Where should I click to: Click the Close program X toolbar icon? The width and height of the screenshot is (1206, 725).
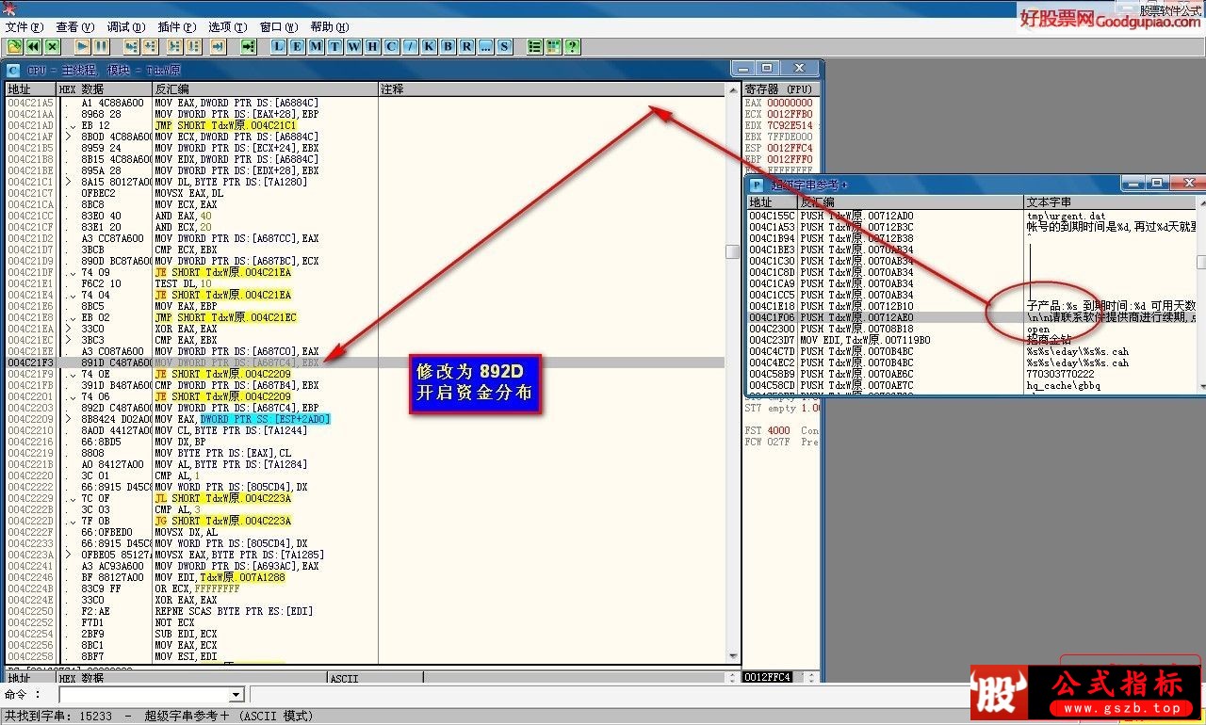[52, 46]
